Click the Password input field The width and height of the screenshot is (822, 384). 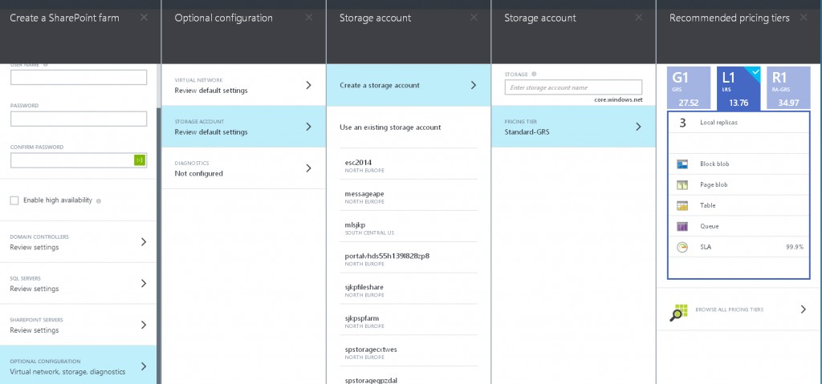tap(79, 119)
